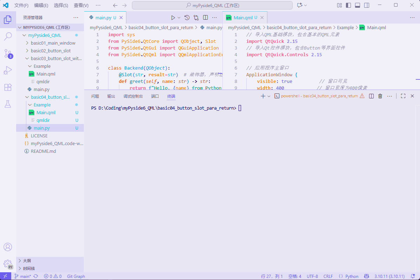Open the 选择(S) menu
Viewport: 420px width, 280px height.
click(61, 5)
